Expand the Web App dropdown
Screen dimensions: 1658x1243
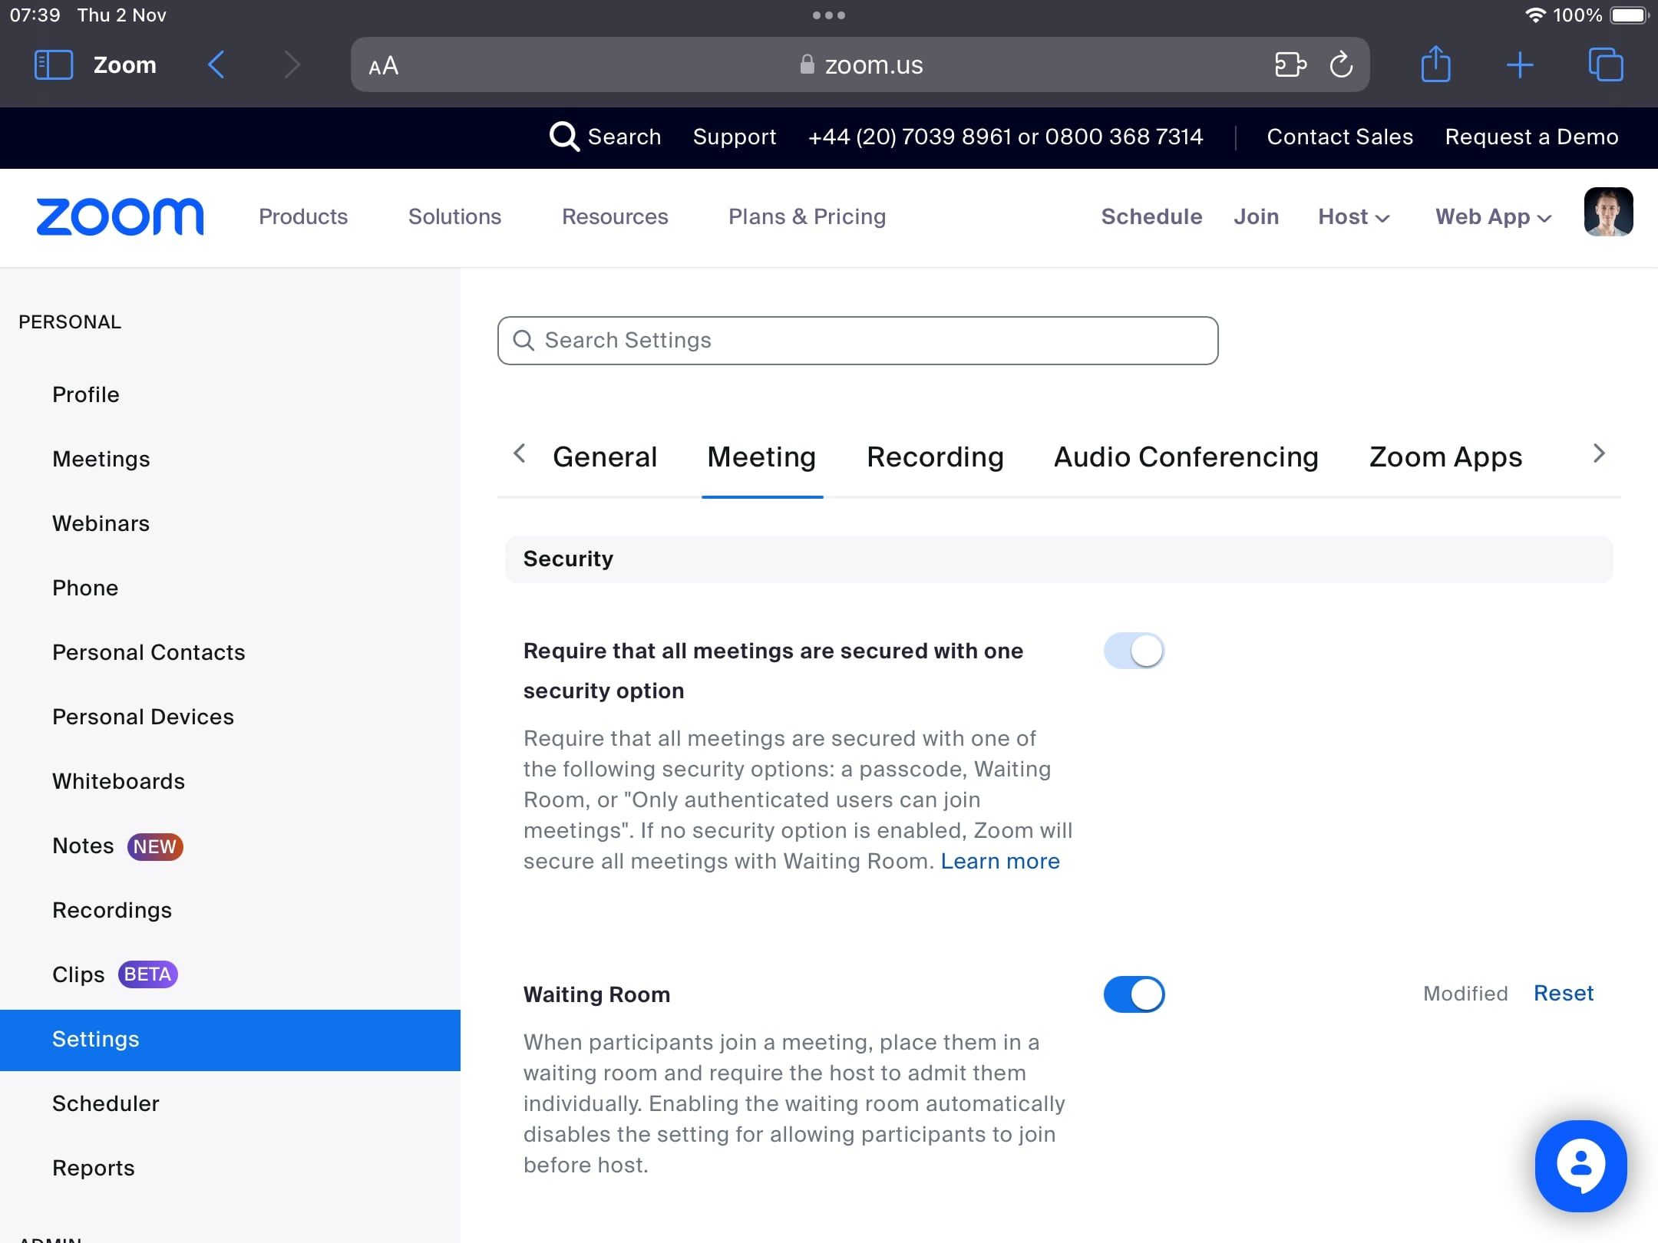tap(1493, 217)
